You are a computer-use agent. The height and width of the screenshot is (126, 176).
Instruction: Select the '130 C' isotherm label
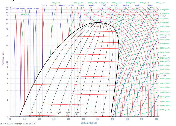(133, 14)
